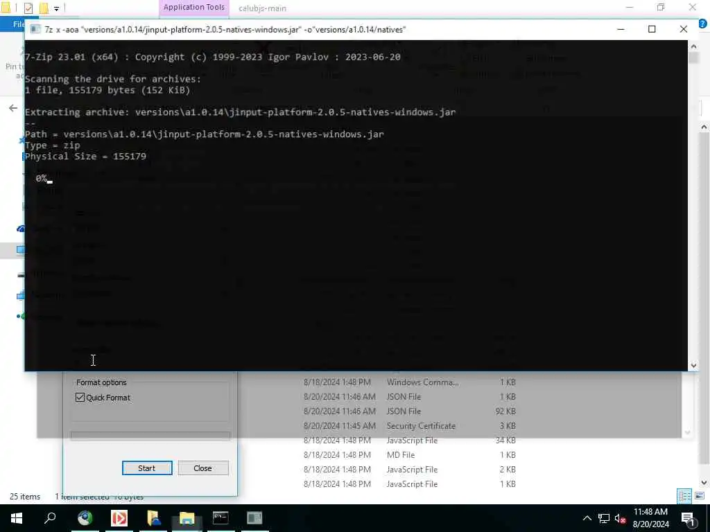Click the Explorer folder icon at the title bar's left end
710x532 pixels.
point(6,8)
